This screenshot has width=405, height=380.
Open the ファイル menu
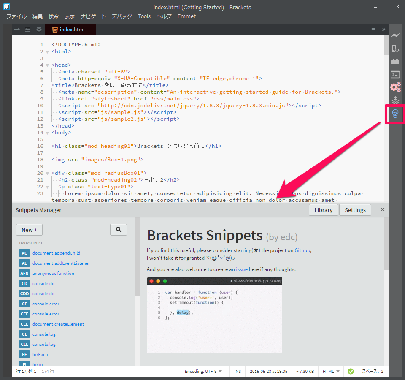(16, 16)
